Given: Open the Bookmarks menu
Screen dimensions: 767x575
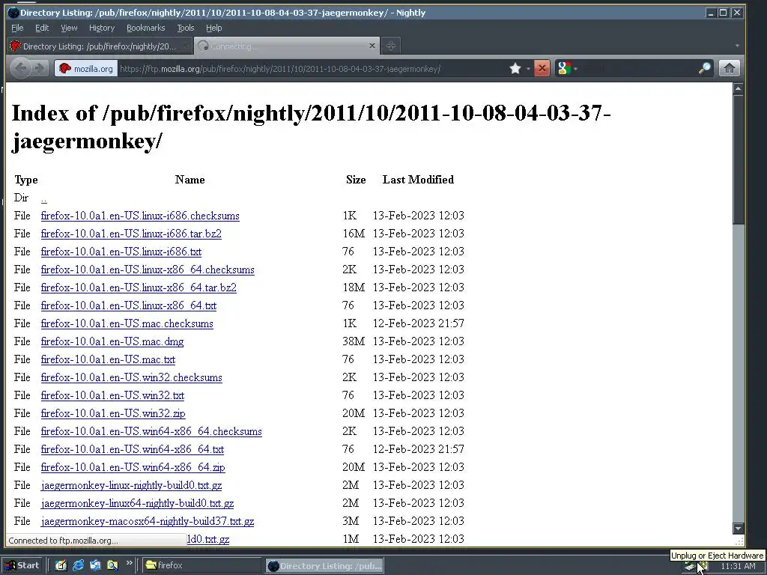Looking at the screenshot, I should [x=146, y=28].
